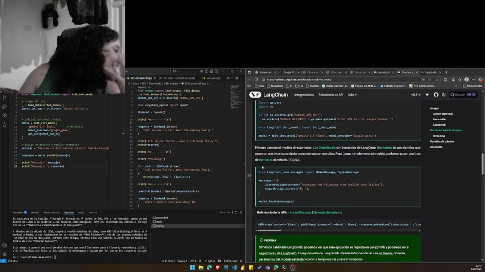Jump to Streaming in table of contents
Screen dimensions: 485x272
(439, 136)
